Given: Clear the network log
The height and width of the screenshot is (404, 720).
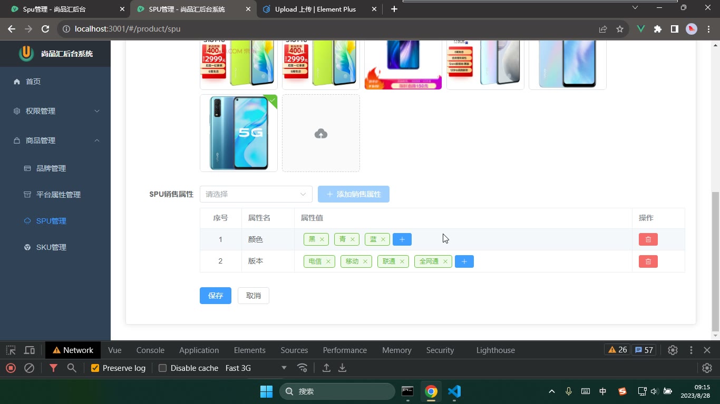Looking at the screenshot, I should point(30,368).
